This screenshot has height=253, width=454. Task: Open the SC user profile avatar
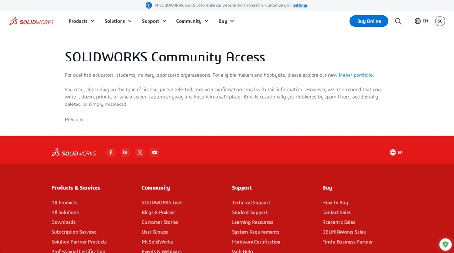[x=440, y=21]
